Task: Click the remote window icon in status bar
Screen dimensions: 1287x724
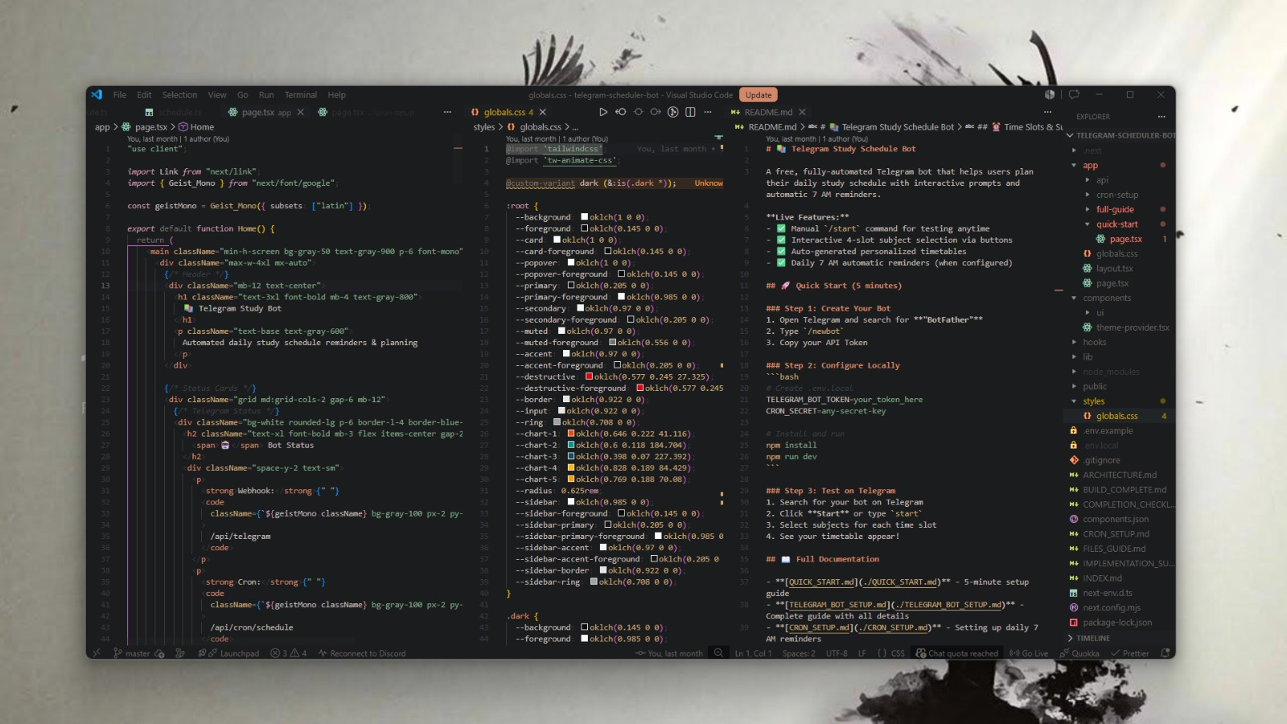Action: click(97, 653)
